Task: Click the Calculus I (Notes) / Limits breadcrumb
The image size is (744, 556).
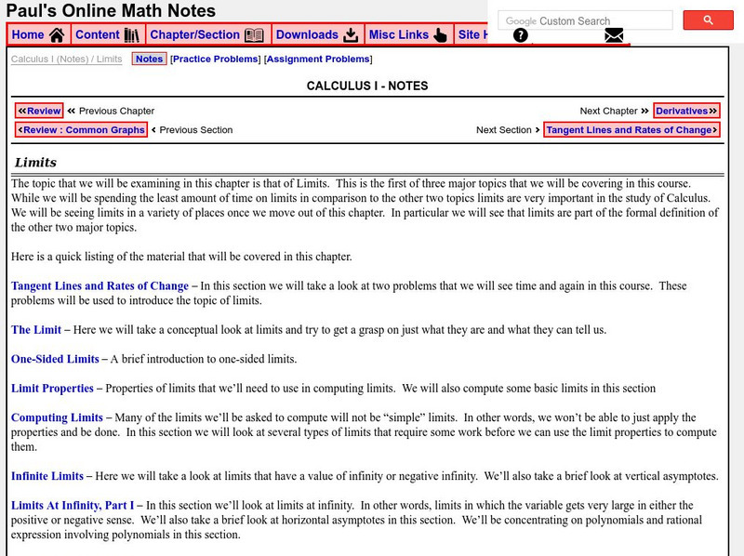Action: coord(66,60)
